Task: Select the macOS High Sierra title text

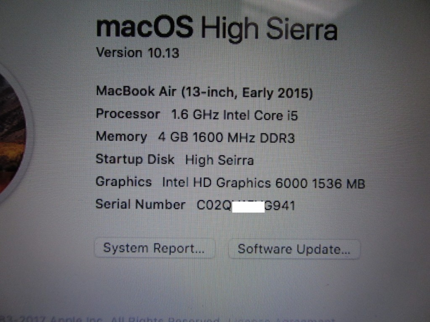Action: pos(216,29)
